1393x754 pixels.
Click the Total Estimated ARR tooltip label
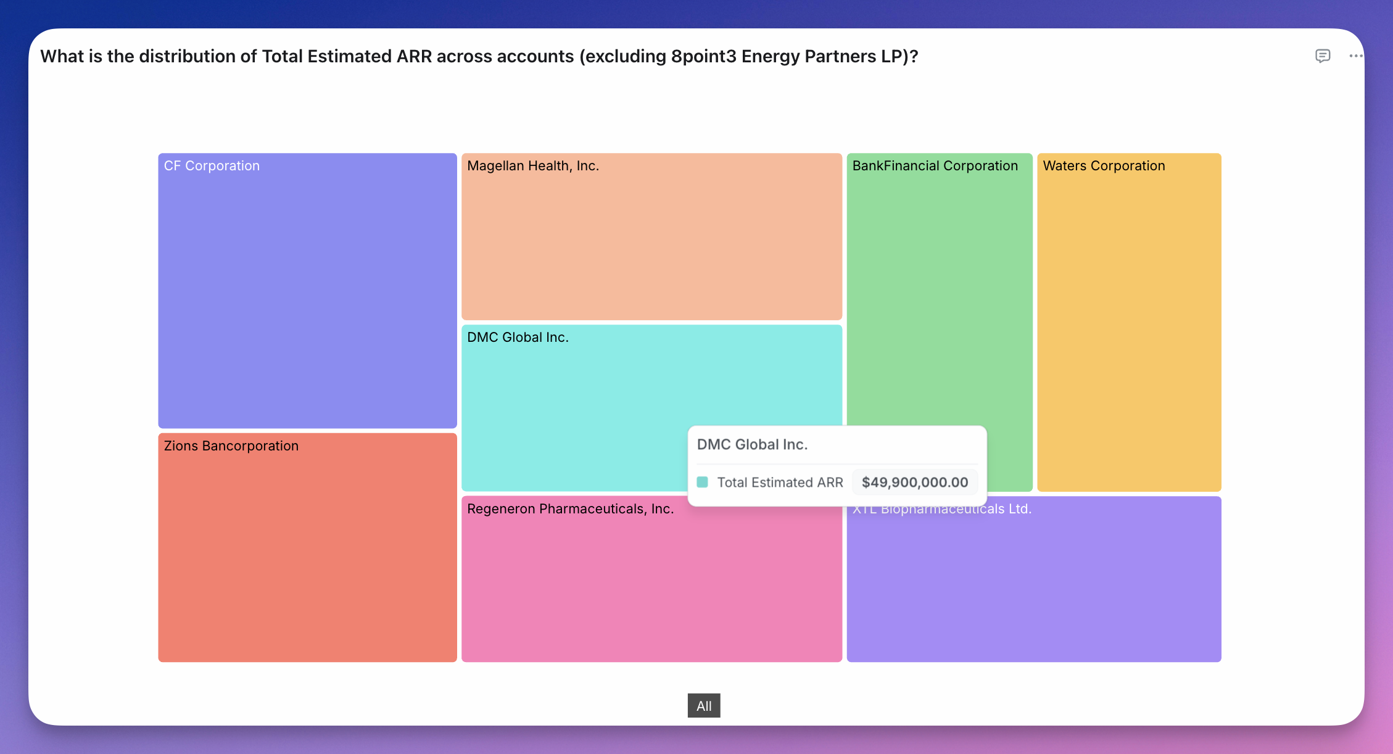tap(780, 482)
